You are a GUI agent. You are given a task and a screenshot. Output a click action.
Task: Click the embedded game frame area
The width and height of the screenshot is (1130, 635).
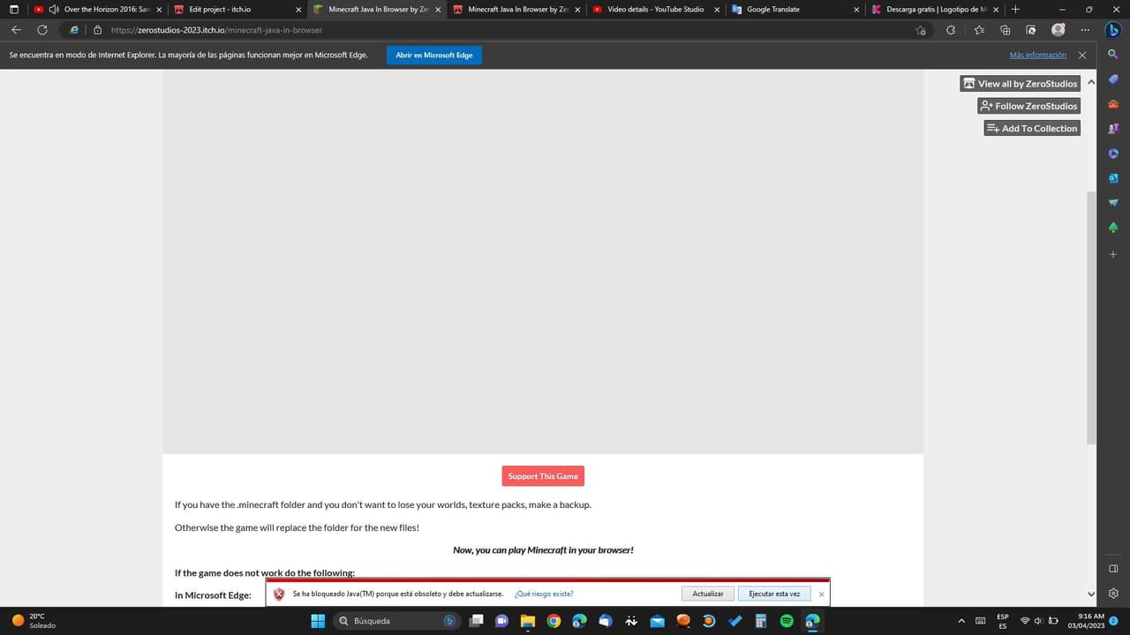(543, 262)
